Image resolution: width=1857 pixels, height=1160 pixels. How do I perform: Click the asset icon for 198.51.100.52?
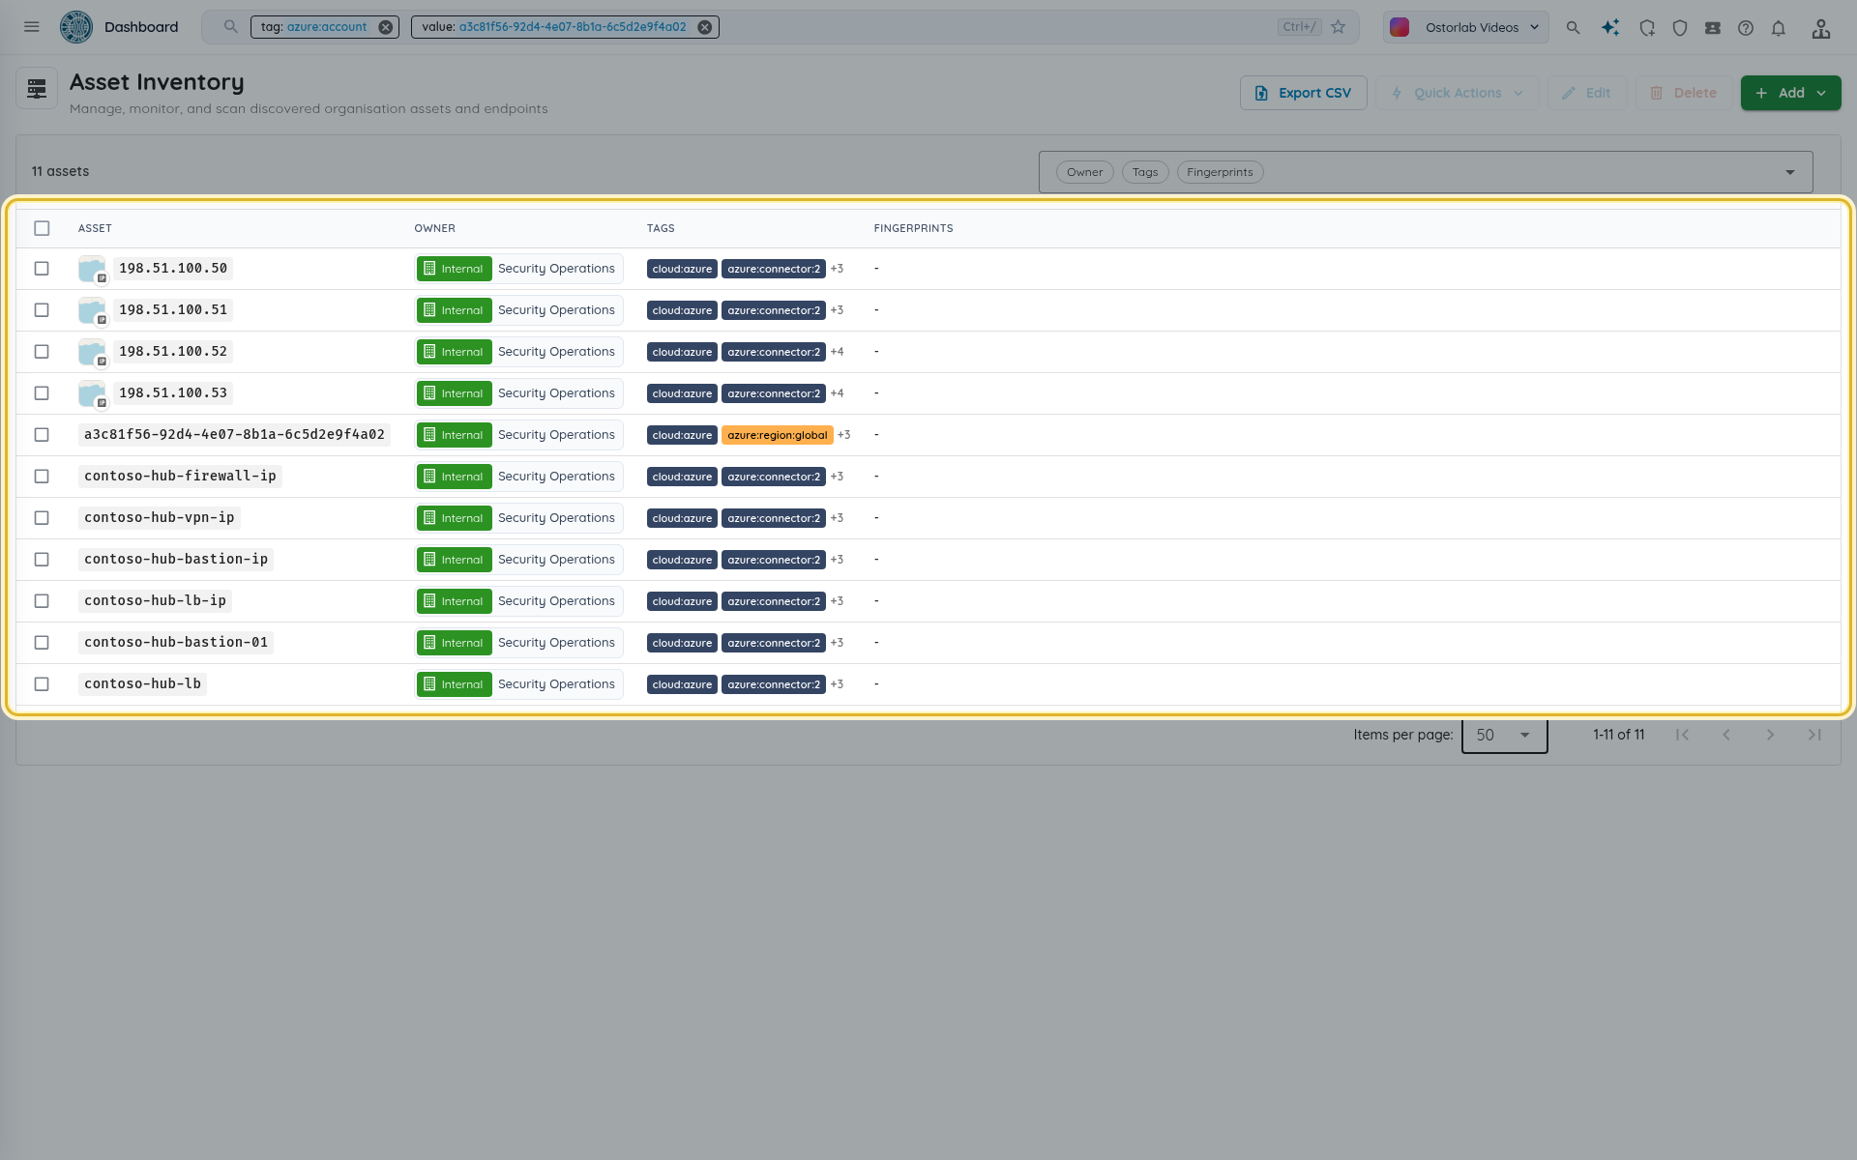93,352
